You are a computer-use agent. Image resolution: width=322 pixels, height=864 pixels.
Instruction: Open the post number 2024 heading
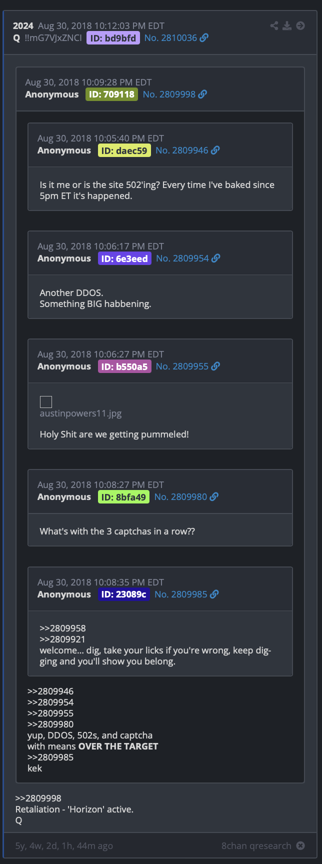23,26
